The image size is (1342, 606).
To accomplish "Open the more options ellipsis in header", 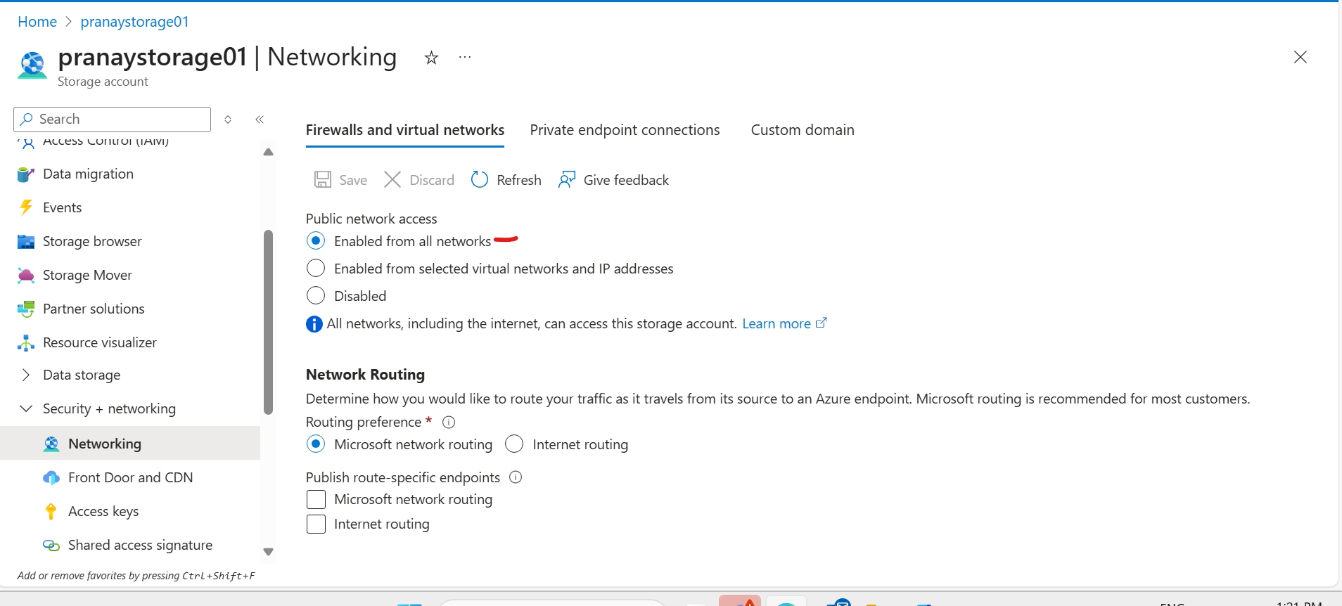I will tap(465, 57).
